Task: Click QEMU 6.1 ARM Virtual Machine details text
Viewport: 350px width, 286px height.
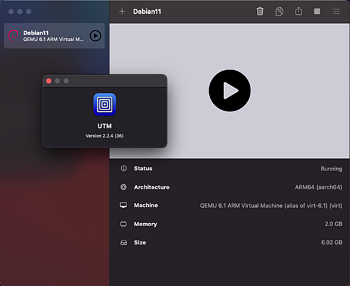Action: [x=271, y=205]
